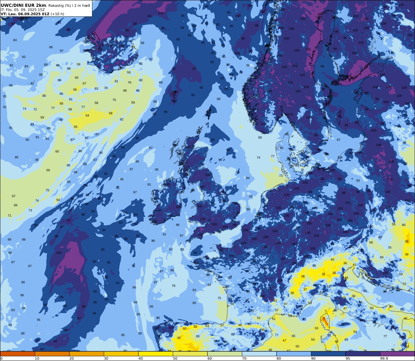Click the 'VT: Lau. 06.09.2025 01Z' valid time

pyautogui.click(x=25, y=14)
